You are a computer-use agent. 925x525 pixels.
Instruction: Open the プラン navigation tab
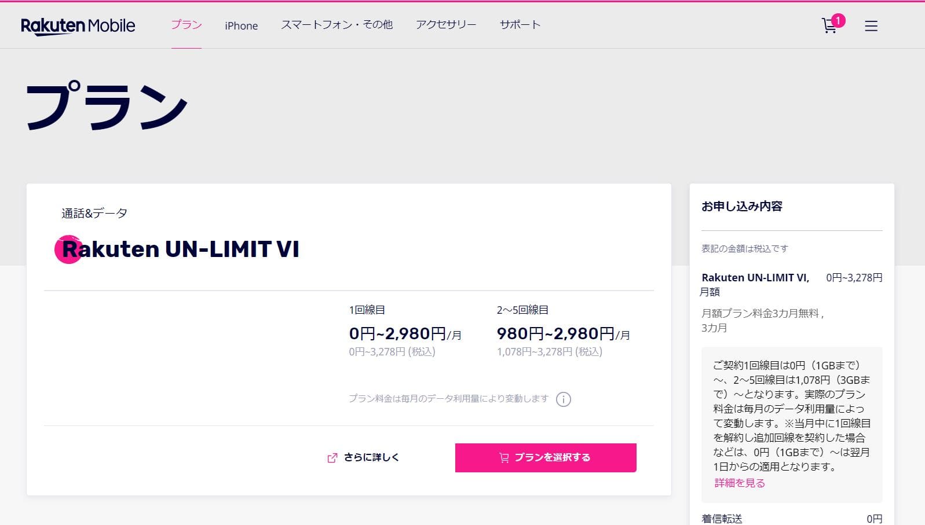tap(187, 25)
